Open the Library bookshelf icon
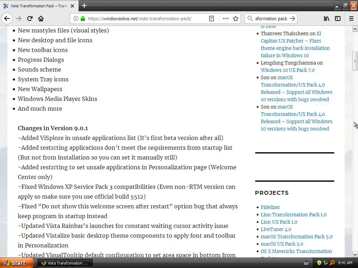 (x=327, y=18)
